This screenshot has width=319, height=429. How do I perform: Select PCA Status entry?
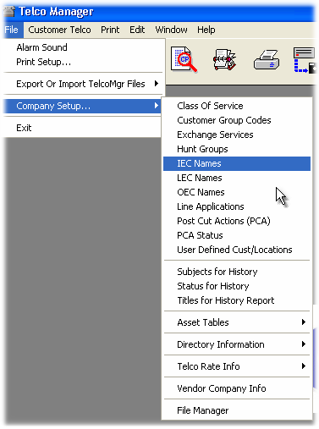click(x=237, y=235)
